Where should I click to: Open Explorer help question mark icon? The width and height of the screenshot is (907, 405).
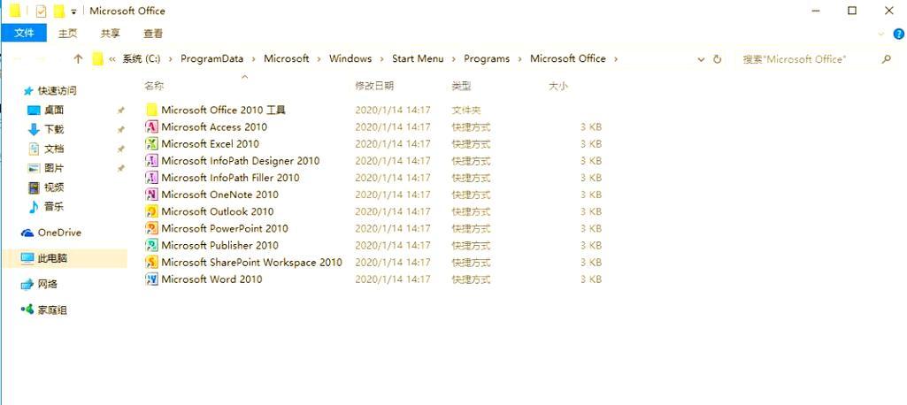[898, 34]
